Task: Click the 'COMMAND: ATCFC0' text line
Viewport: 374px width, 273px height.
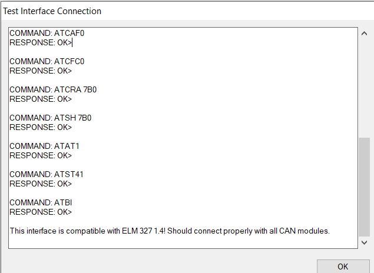Action: pyautogui.click(x=51, y=61)
